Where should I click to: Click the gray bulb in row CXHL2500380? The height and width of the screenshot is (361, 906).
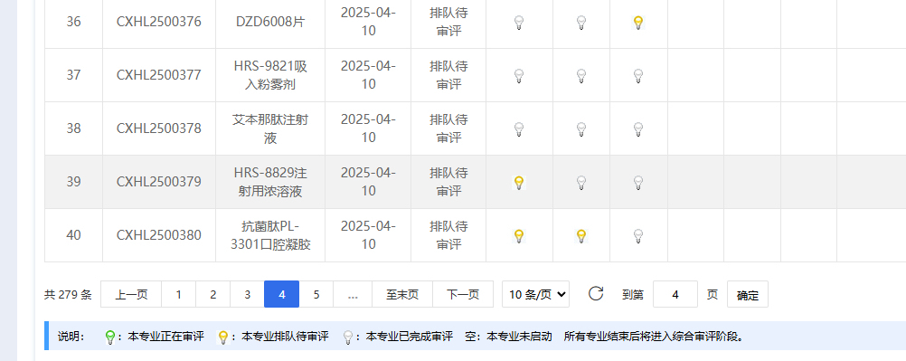(637, 236)
